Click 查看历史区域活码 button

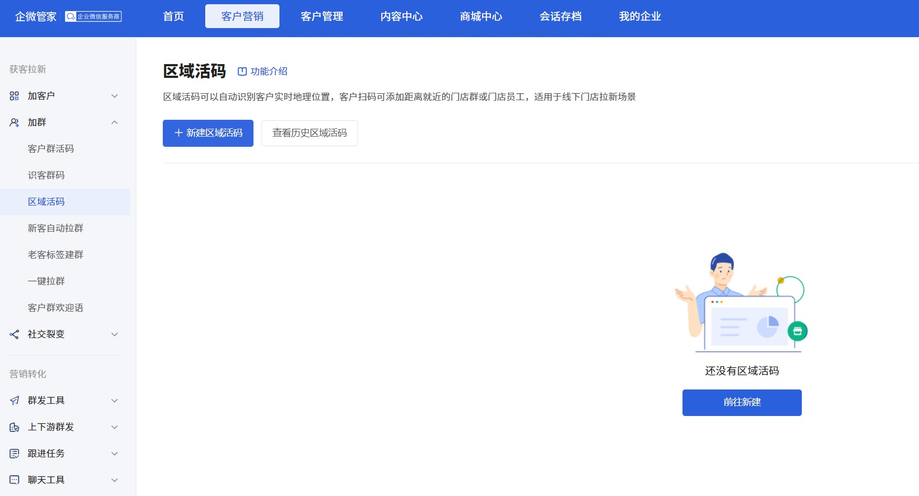[310, 133]
